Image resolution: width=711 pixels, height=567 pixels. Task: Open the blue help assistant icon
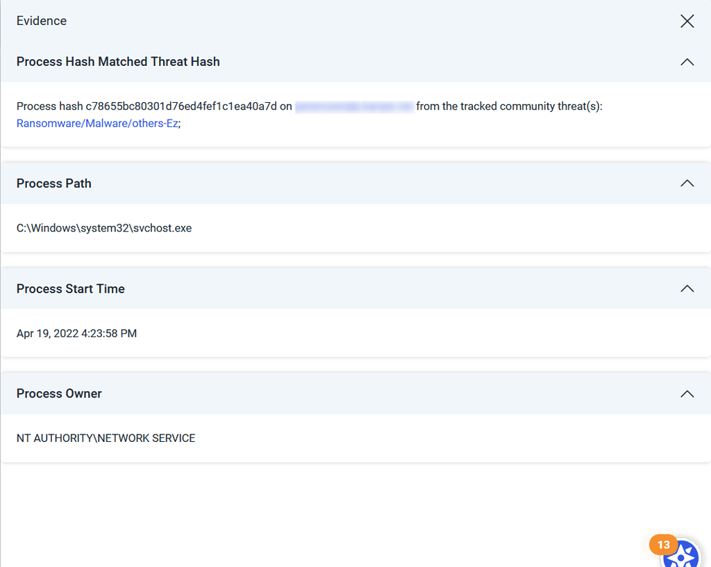tap(682, 555)
